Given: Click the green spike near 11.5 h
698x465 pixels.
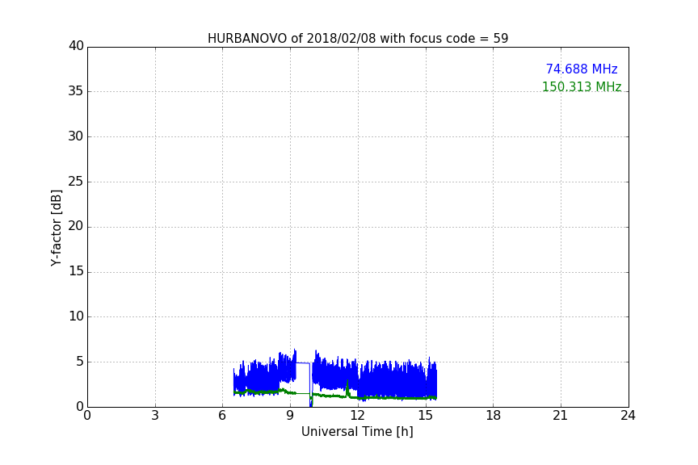Looking at the screenshot, I should click(347, 388).
